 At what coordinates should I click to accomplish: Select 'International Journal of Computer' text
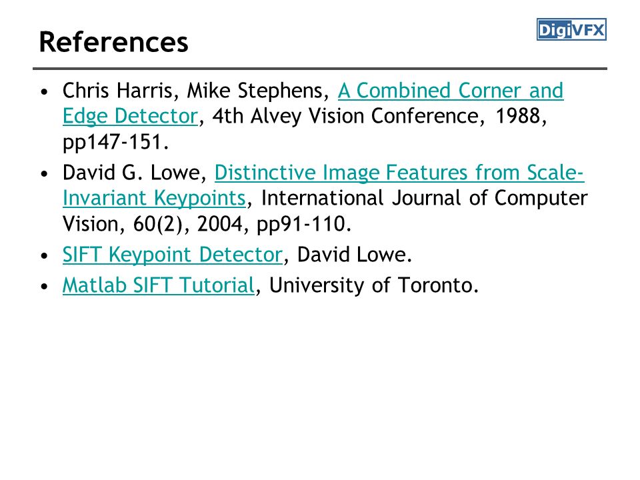[x=424, y=199]
